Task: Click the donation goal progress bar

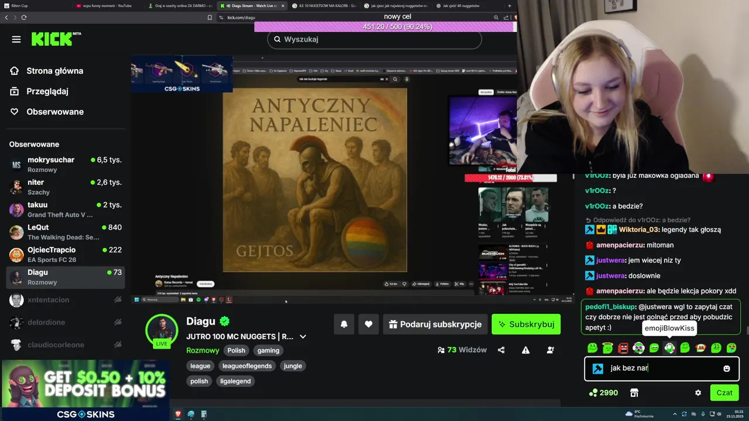Action: click(x=386, y=27)
